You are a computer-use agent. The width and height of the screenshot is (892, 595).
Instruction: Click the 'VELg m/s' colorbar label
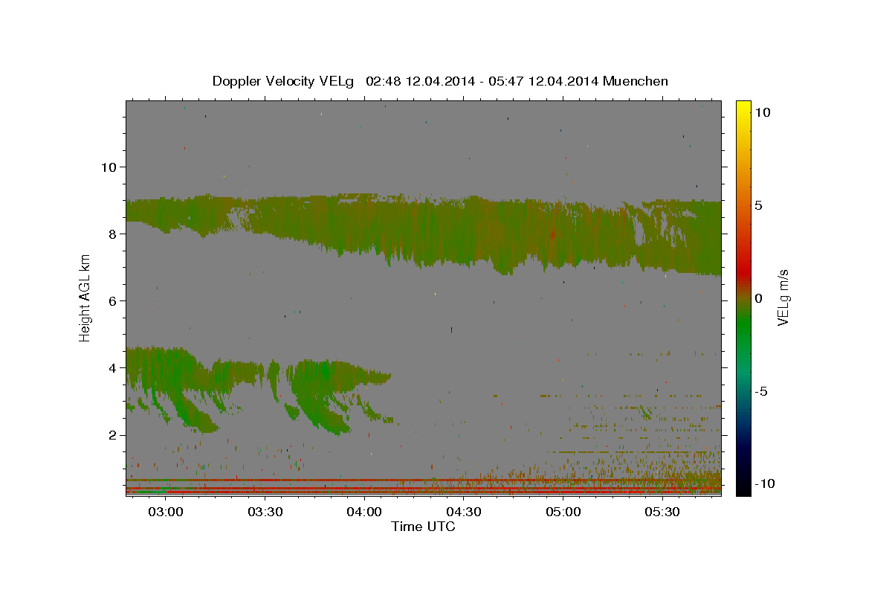pyautogui.click(x=783, y=297)
